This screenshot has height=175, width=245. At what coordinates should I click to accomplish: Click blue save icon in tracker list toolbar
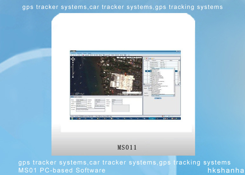coord(150,59)
